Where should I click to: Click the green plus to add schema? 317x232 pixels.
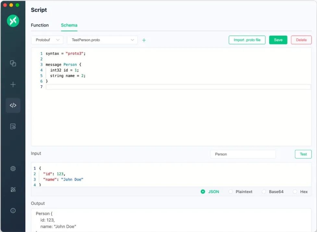[144, 40]
